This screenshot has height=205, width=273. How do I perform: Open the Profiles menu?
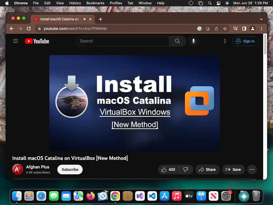[116, 3]
